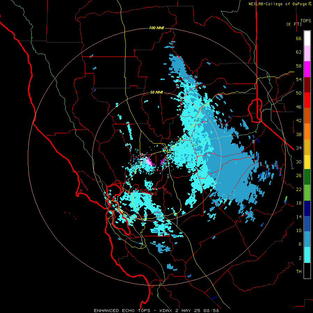This screenshot has height=313, width=313.
Task: Click the cyan 2 kft legend swatch
Action: 307,255
